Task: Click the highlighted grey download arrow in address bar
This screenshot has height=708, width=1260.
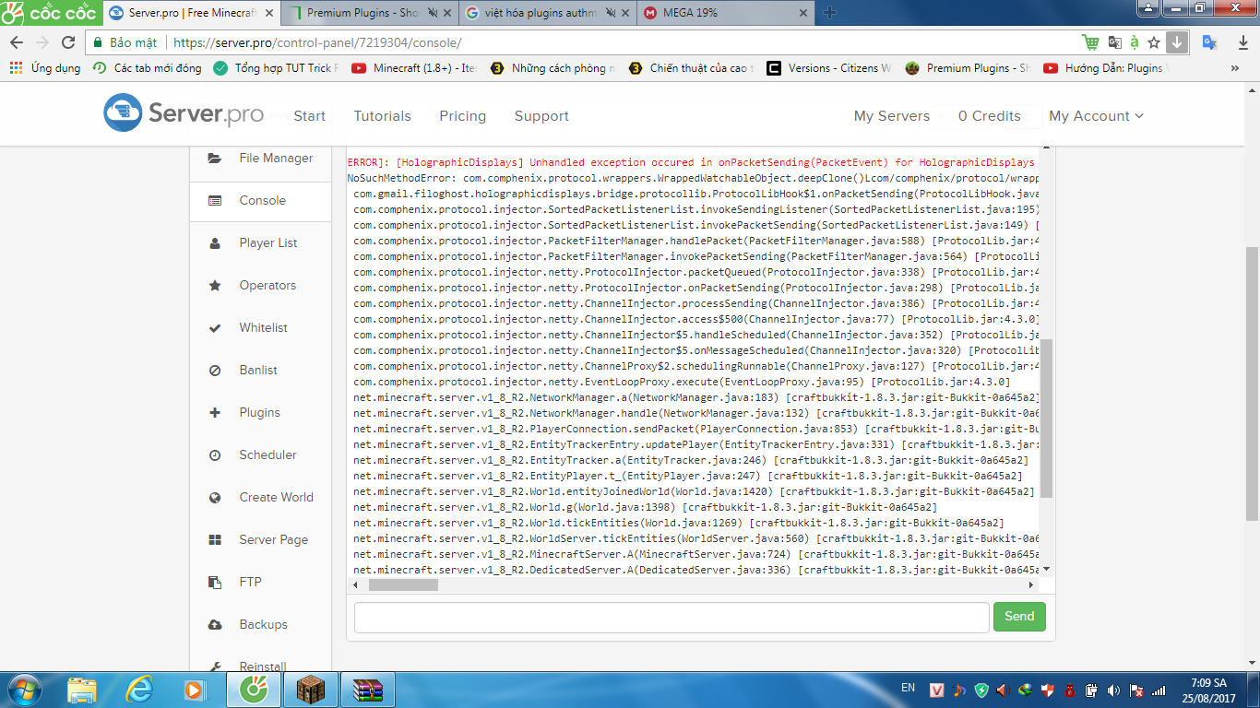Action: pyautogui.click(x=1177, y=42)
